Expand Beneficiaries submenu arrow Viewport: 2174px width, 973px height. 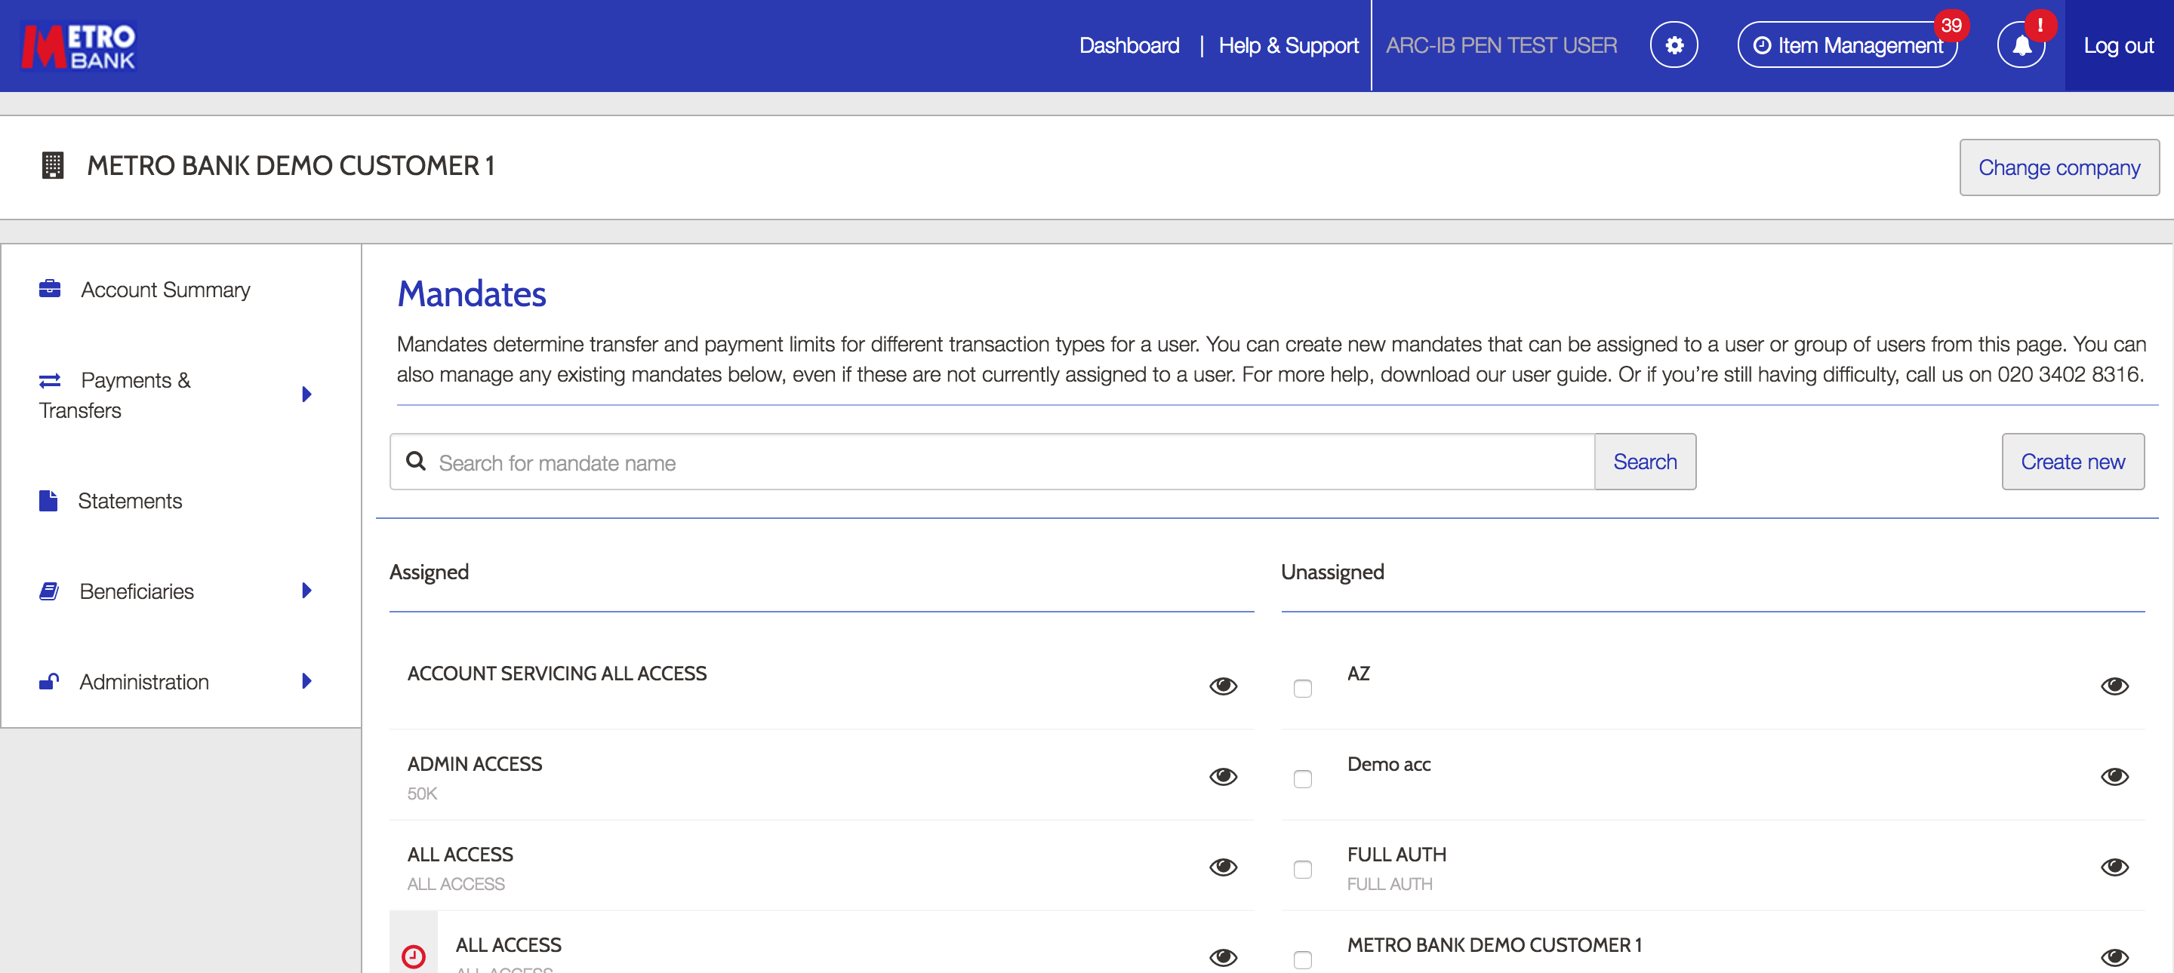[x=307, y=591]
